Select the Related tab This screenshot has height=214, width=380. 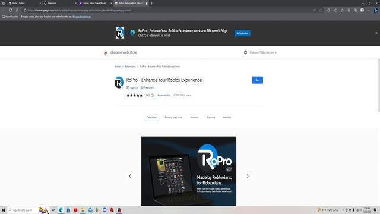pos(227,118)
